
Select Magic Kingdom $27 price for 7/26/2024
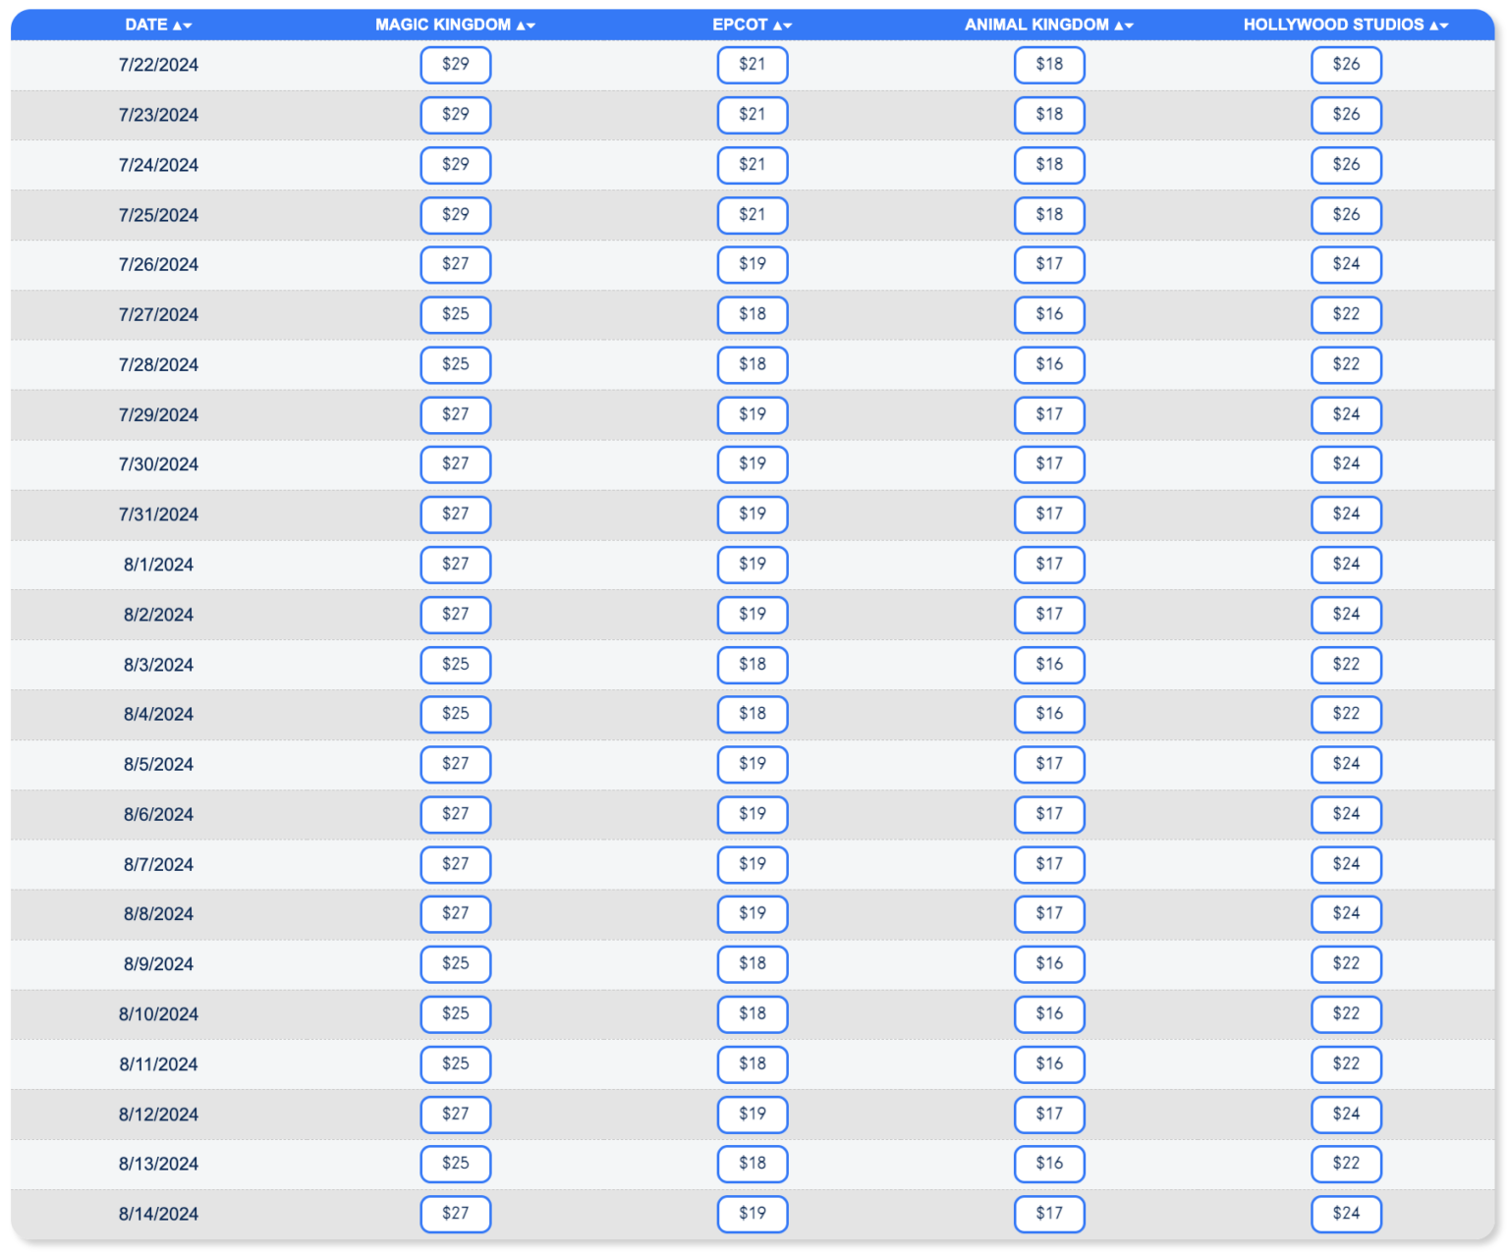[x=456, y=264]
